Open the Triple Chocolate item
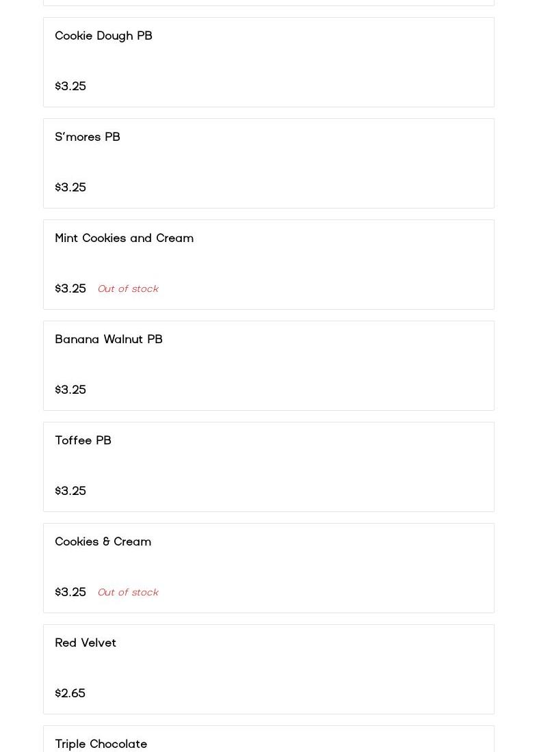The width and height of the screenshot is (537, 752). (x=101, y=743)
